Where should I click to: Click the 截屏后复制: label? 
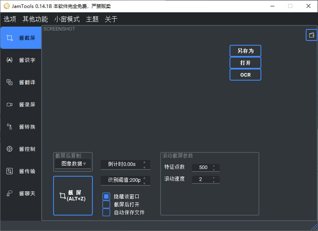(69, 156)
